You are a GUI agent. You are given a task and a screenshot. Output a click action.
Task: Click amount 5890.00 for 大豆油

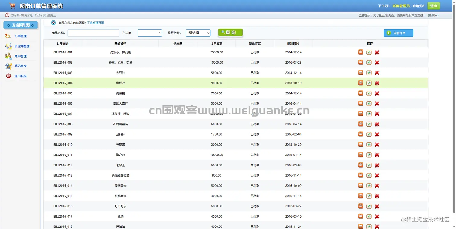pos(217,73)
